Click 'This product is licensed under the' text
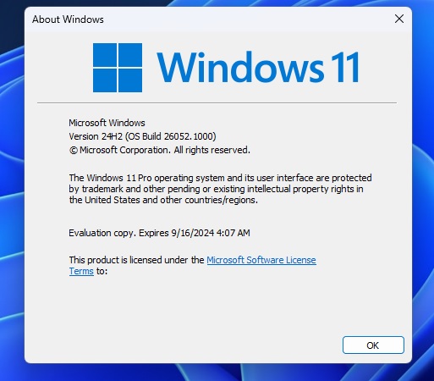434x381 pixels. (136, 260)
